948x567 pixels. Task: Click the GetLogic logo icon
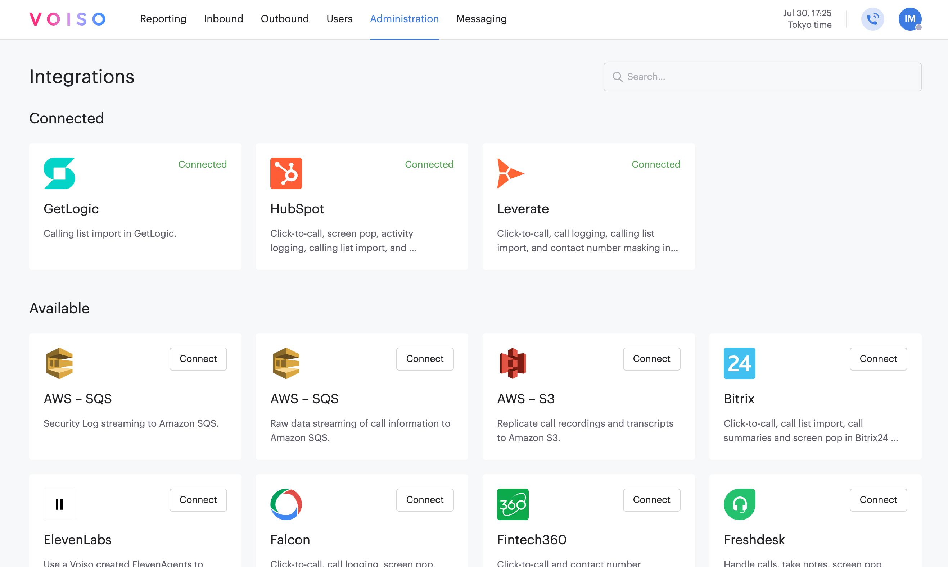(x=59, y=173)
